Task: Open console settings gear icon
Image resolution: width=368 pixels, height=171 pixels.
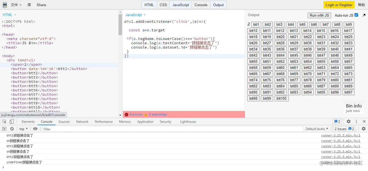Action: (364, 129)
